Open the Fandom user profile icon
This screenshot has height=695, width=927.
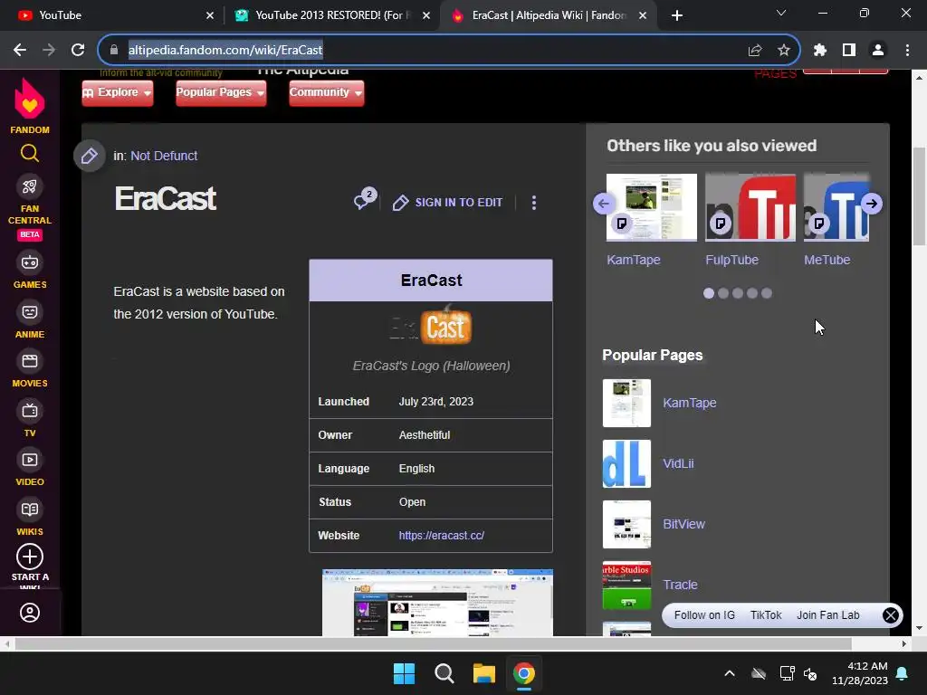tap(30, 613)
